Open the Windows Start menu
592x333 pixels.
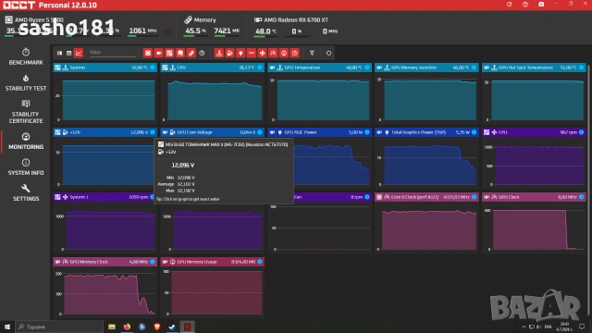[x=7, y=327]
